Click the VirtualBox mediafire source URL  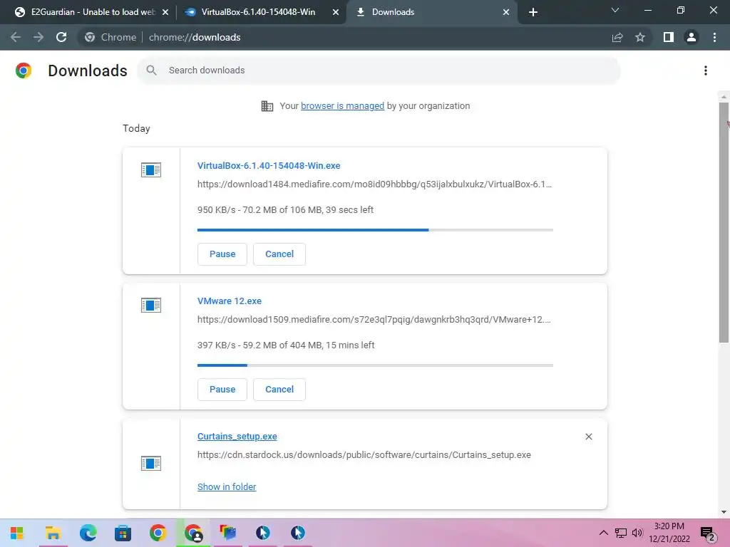(374, 184)
